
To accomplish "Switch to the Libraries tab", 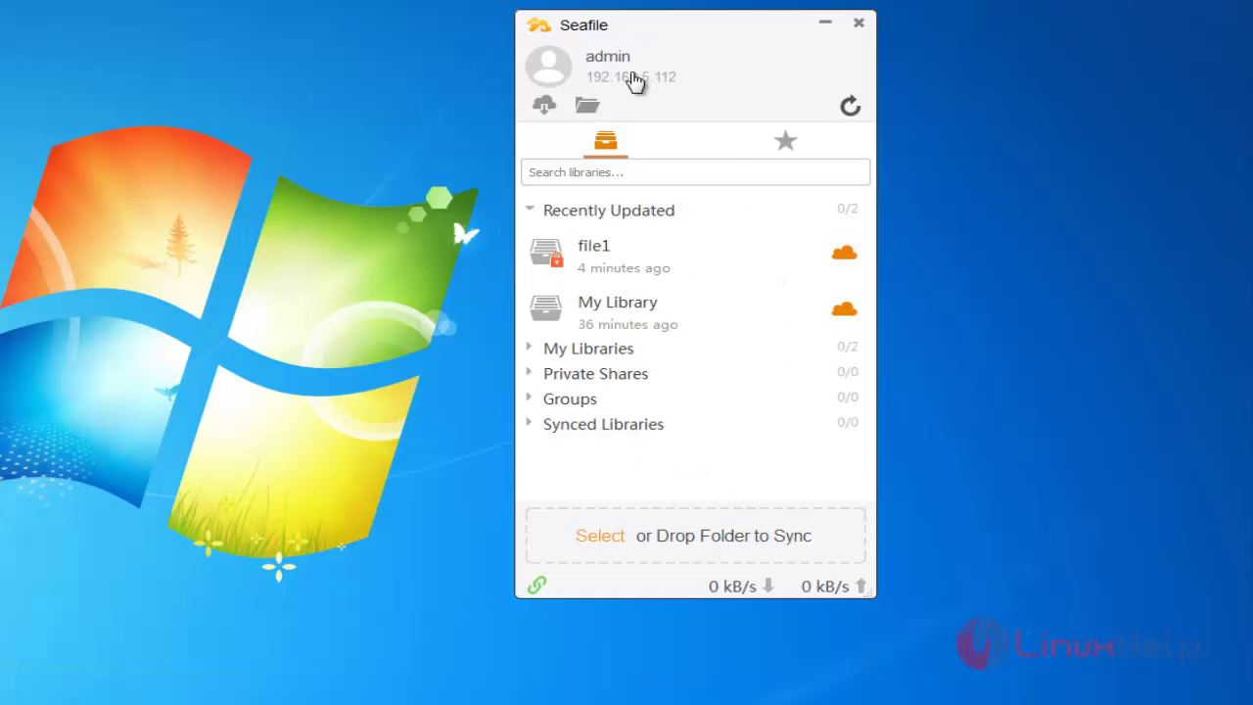I will click(606, 141).
